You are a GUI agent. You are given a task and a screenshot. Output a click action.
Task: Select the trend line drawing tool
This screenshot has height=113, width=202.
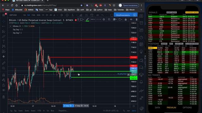click(x=3, y=26)
